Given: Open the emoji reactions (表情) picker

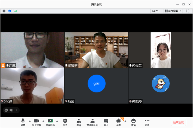Looking at the screenshot, I should pyautogui.click(x=133, y=122).
